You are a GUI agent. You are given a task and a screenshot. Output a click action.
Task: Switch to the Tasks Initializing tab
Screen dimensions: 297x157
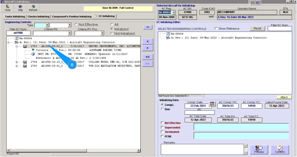(15, 16)
